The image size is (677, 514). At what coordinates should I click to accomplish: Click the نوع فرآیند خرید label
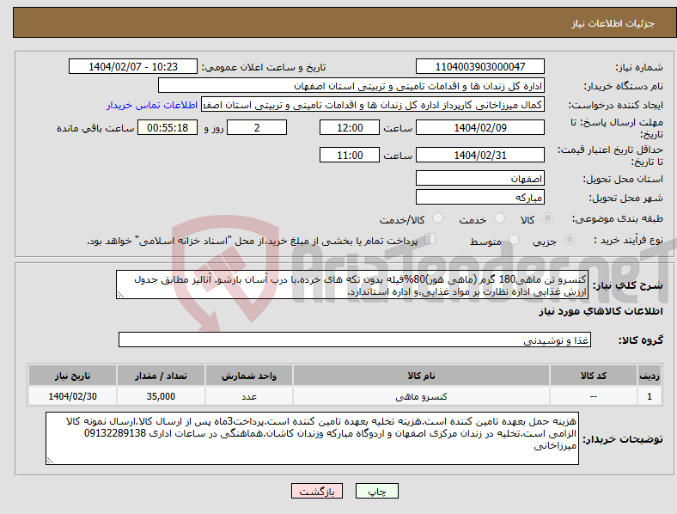pos(628,240)
